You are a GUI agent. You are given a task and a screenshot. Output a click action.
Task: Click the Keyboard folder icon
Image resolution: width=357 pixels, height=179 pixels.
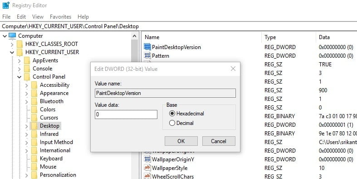tap(34, 159)
